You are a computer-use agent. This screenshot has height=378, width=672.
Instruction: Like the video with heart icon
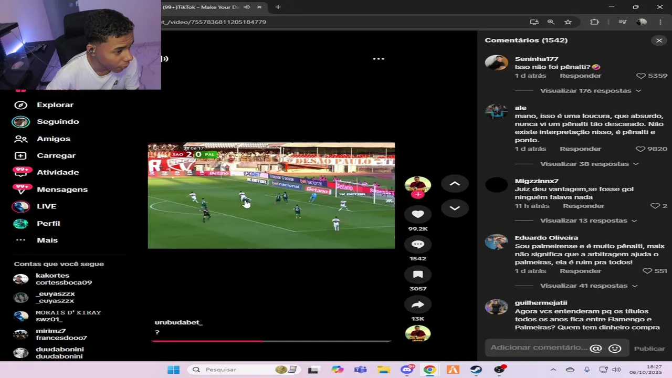(418, 214)
